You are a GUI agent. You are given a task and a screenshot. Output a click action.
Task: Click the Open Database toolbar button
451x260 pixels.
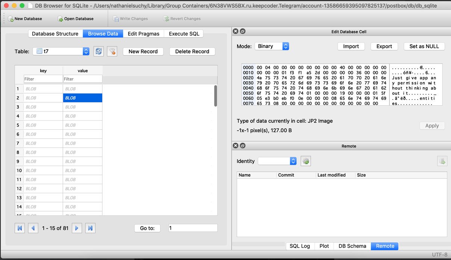click(x=76, y=18)
